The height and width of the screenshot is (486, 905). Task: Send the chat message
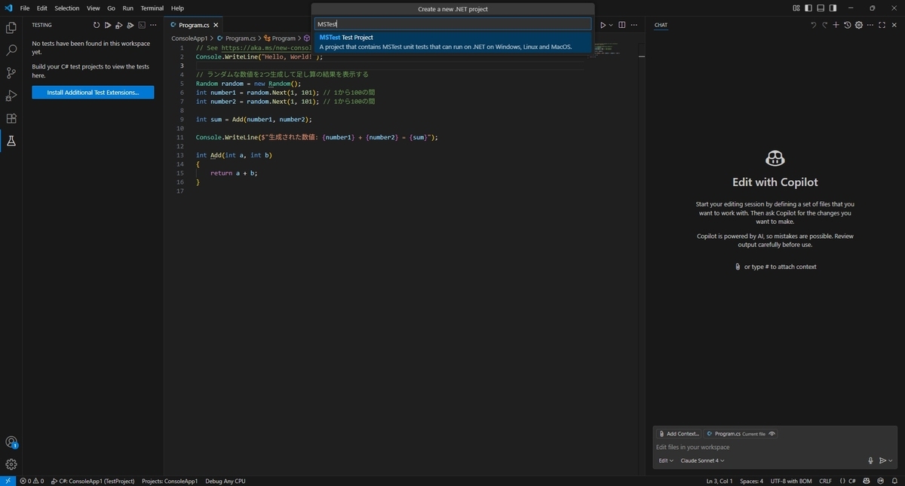pyautogui.click(x=882, y=460)
